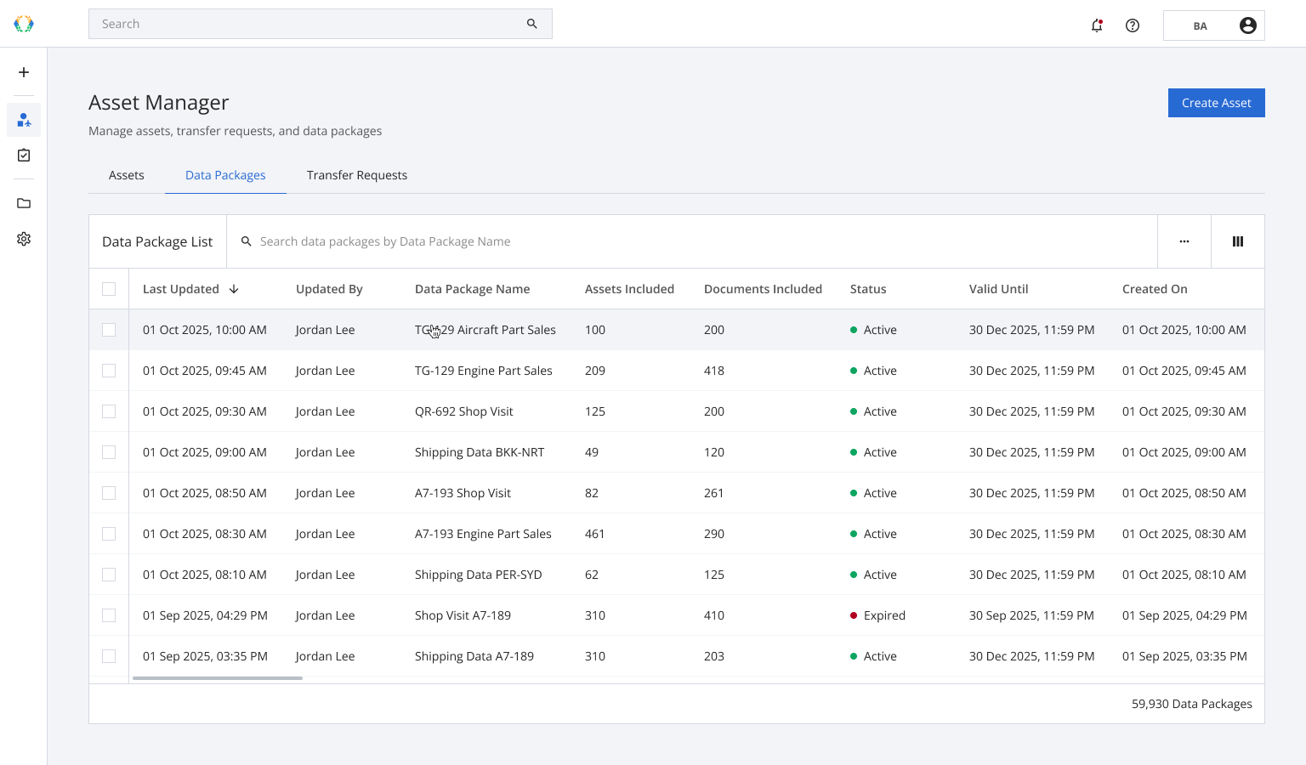This screenshot has height=765, width=1306.
Task: Open the tasks clipboard sidebar icon
Action: (24, 156)
